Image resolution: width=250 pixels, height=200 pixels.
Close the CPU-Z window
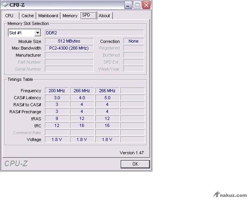pos(146,5)
